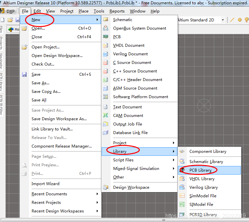Click the SimModel File icon
This screenshot has width=249, height=222.
point(182,196)
